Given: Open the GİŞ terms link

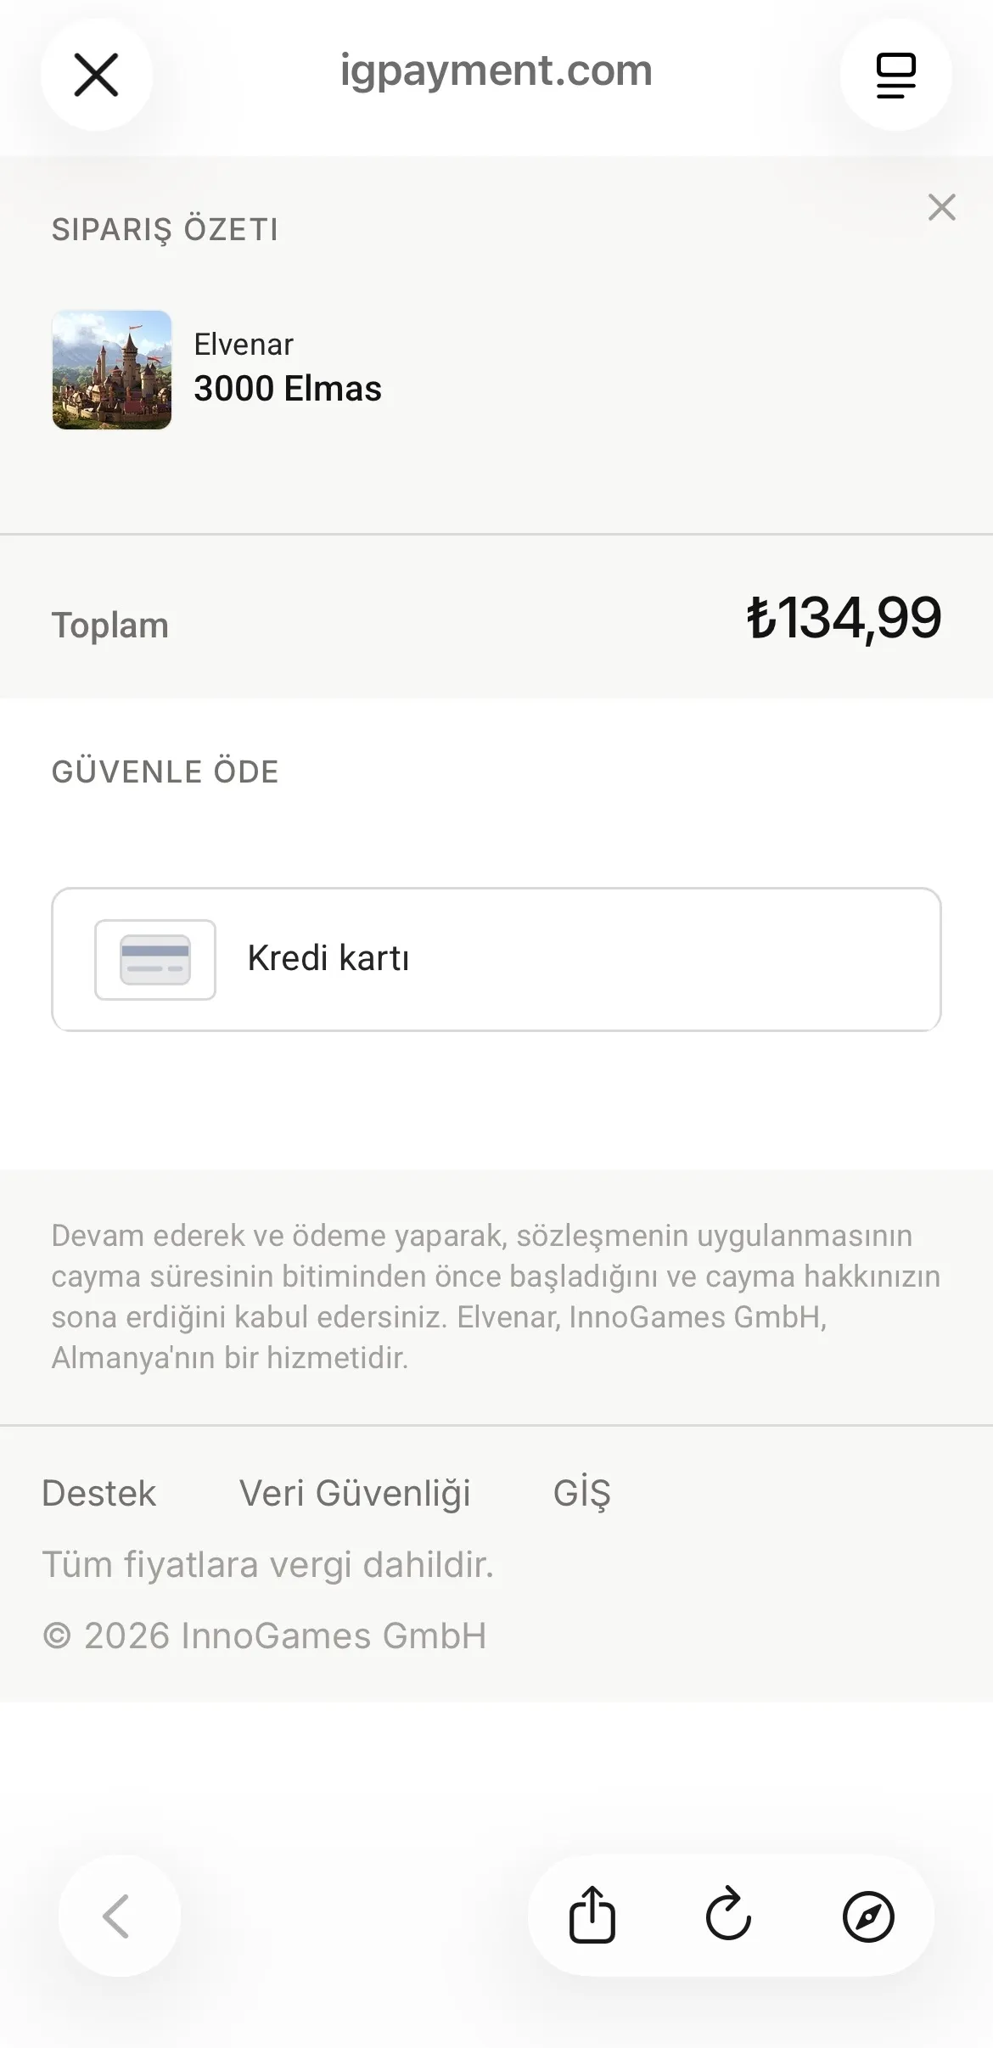Looking at the screenshot, I should (x=582, y=1493).
